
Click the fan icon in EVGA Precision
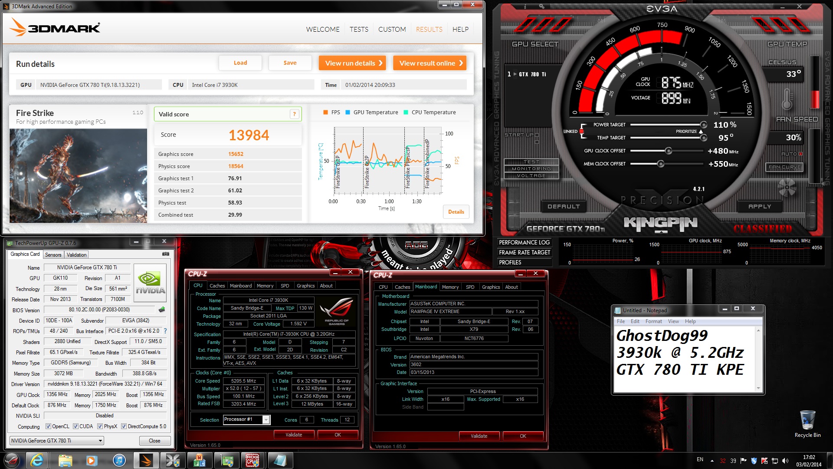[x=787, y=188]
